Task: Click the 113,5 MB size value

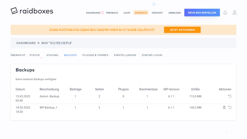Action: (x=195, y=96)
